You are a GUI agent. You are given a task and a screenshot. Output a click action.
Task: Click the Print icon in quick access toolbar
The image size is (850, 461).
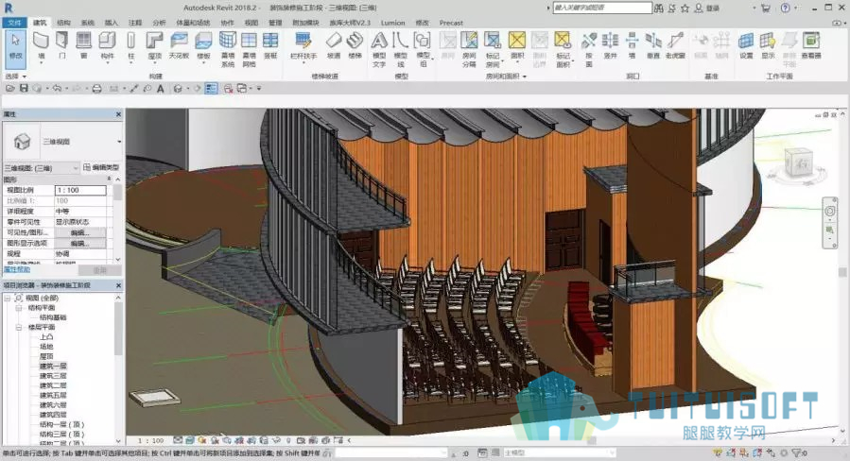point(96,88)
